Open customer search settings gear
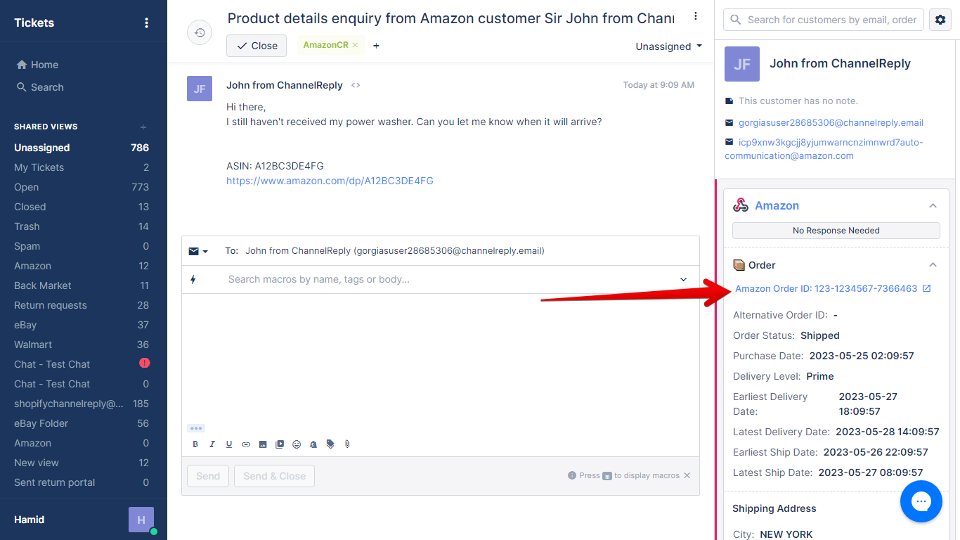The height and width of the screenshot is (540, 960). pyautogui.click(x=940, y=20)
